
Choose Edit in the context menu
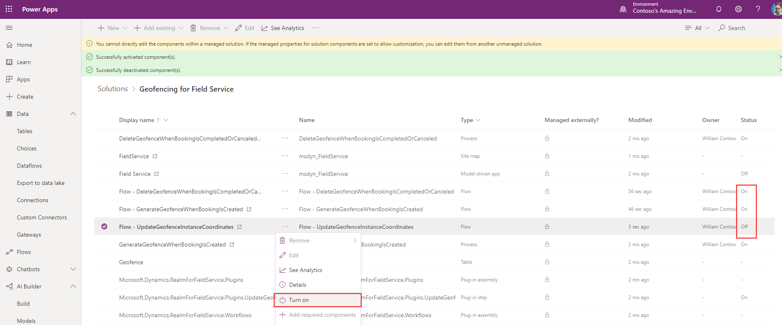coord(318,255)
